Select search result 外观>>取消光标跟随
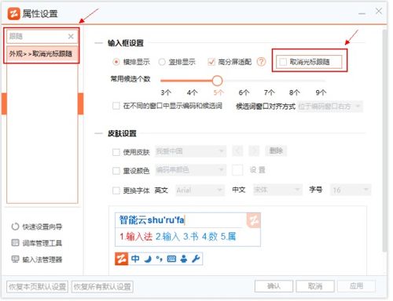The height and width of the screenshot is (301, 393). (x=42, y=54)
